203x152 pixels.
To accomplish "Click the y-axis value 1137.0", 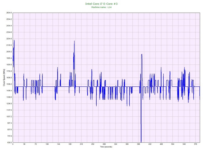I will coord(9,110).
